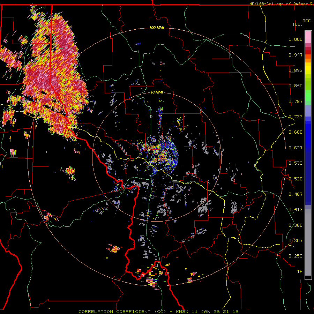Click the DCC product label
The height and width of the screenshot is (314, 314).
coord(307,21)
